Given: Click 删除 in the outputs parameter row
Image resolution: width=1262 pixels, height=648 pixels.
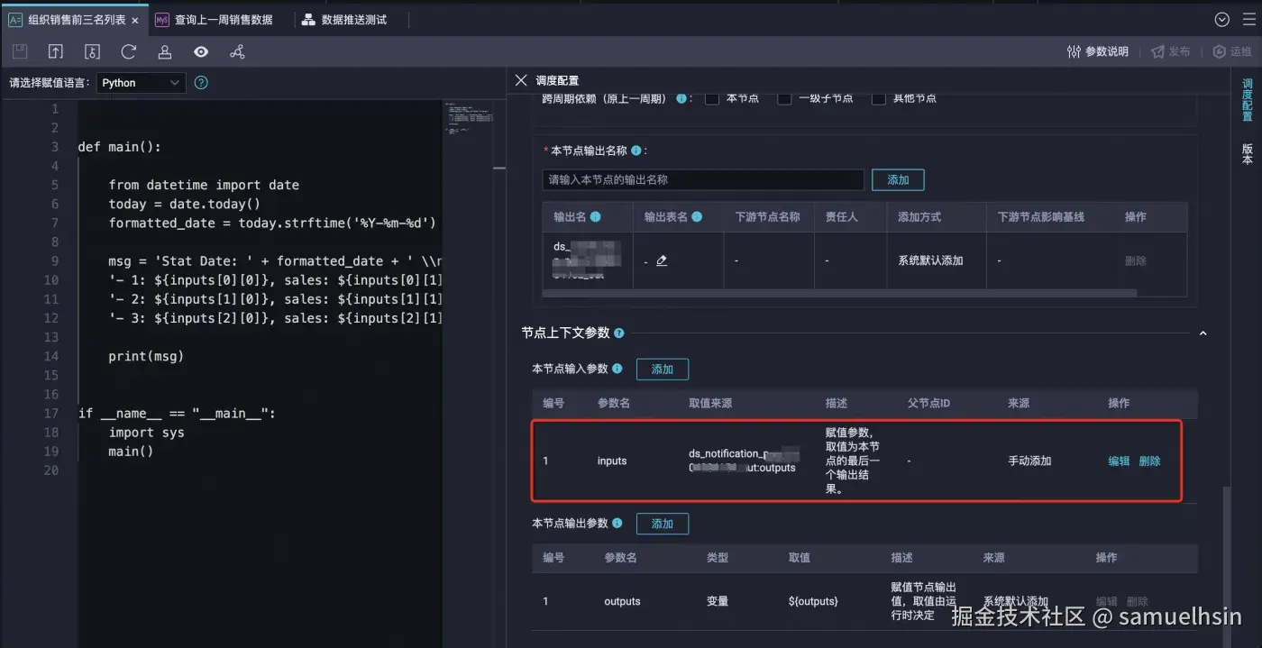Looking at the screenshot, I should coord(1137,601).
